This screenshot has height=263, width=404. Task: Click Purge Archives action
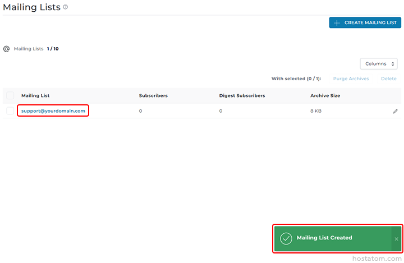351,79
